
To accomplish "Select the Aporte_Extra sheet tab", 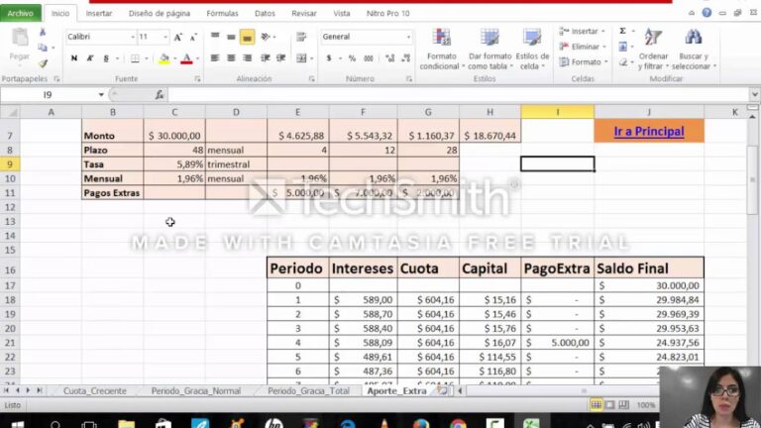I will pos(396,390).
